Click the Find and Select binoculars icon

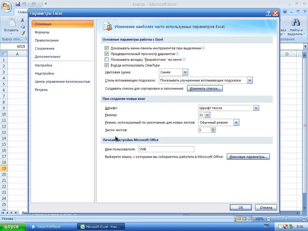(296, 22)
